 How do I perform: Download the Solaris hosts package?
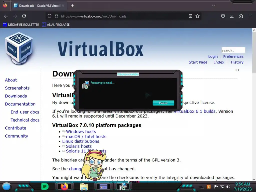click(x=79, y=146)
